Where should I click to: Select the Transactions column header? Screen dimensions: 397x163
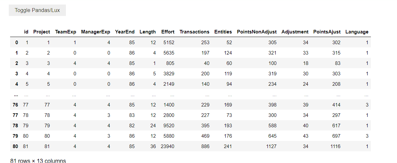194,32
